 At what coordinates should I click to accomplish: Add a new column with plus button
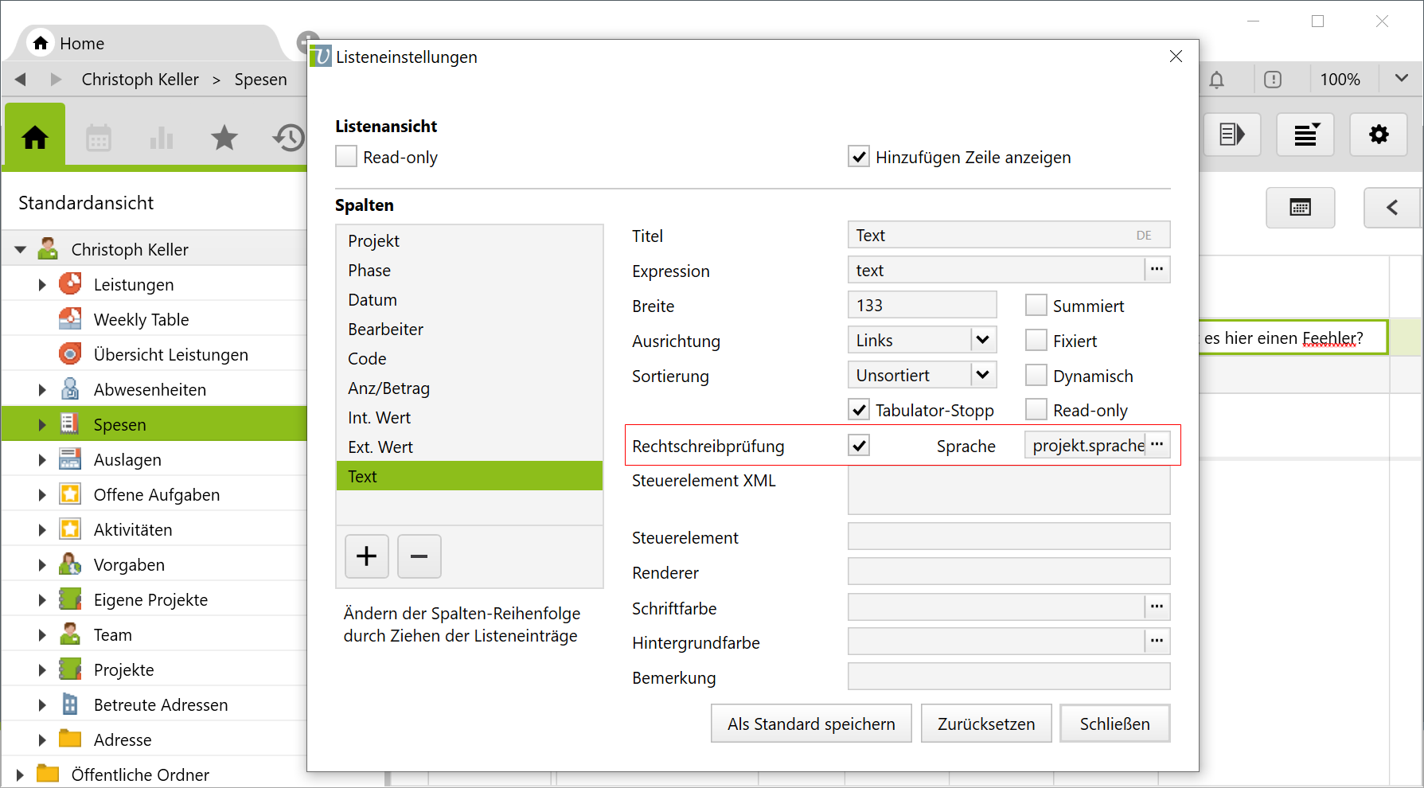pyautogui.click(x=367, y=556)
